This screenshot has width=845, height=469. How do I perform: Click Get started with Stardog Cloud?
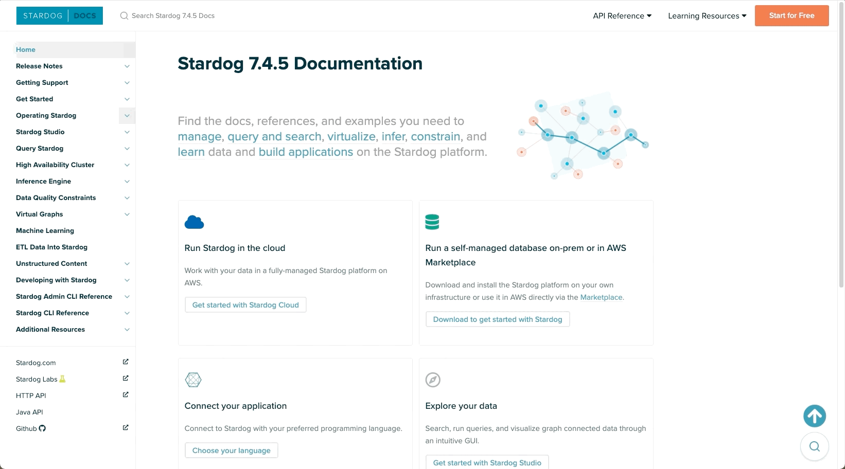(x=245, y=305)
